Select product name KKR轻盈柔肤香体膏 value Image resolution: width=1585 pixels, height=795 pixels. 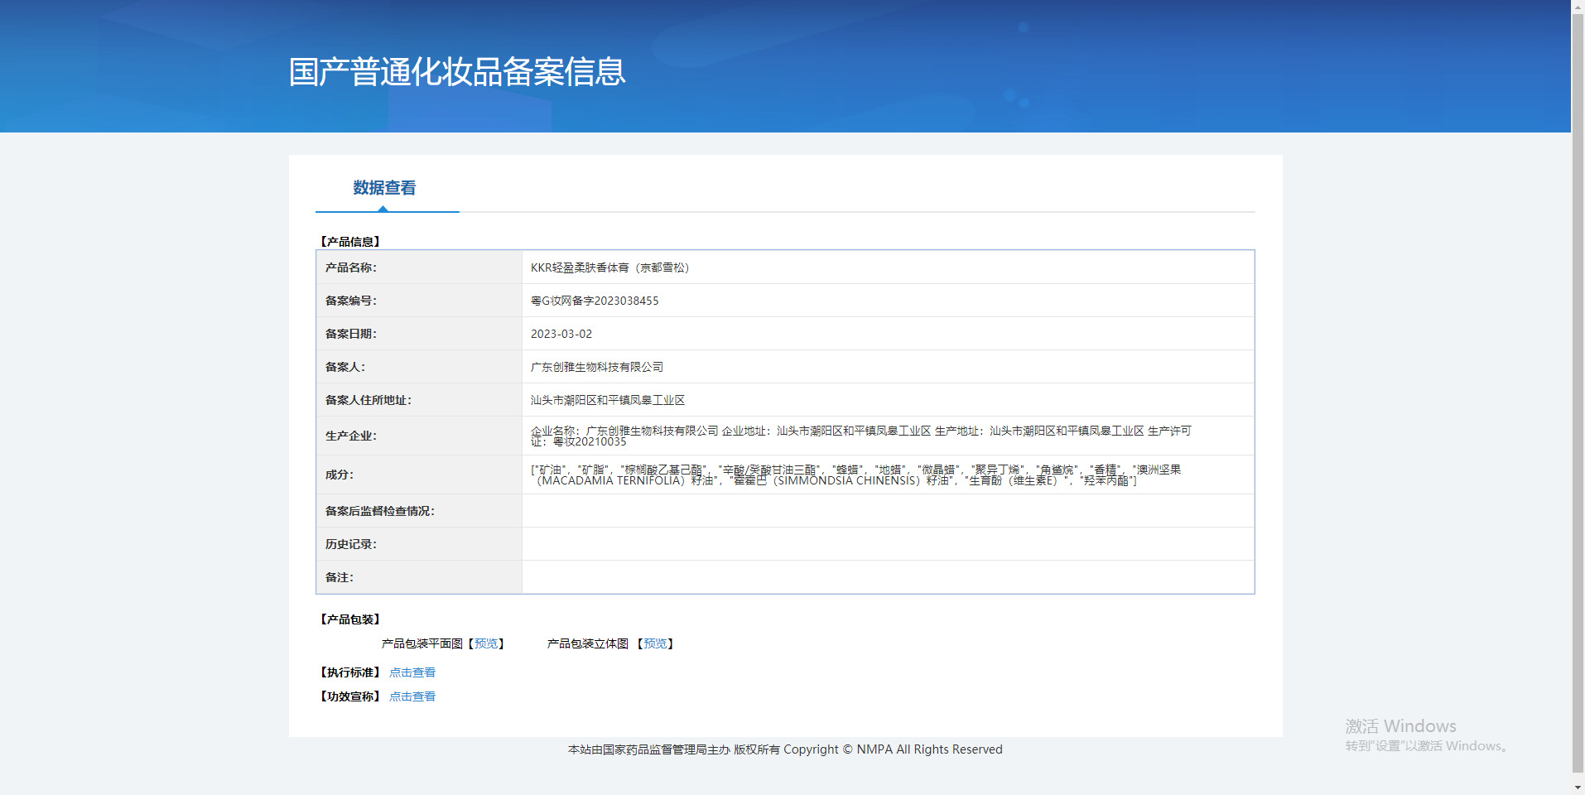click(x=609, y=267)
